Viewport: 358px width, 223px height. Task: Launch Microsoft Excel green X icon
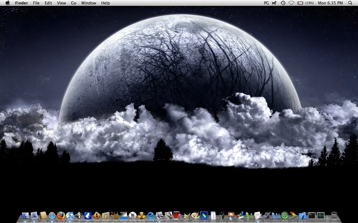[249, 215]
